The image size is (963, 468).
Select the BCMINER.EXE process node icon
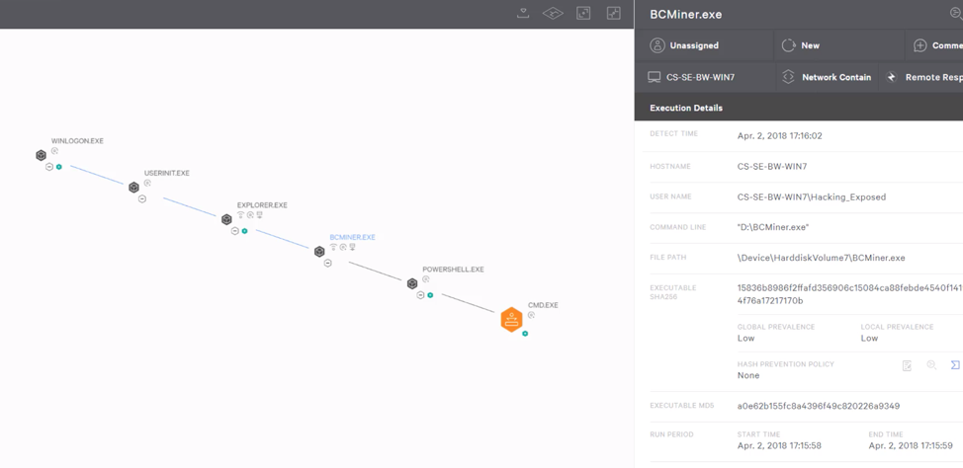(319, 252)
